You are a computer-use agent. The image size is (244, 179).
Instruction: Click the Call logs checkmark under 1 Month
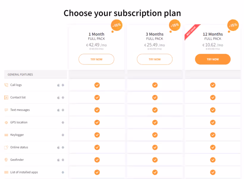tap(97, 85)
